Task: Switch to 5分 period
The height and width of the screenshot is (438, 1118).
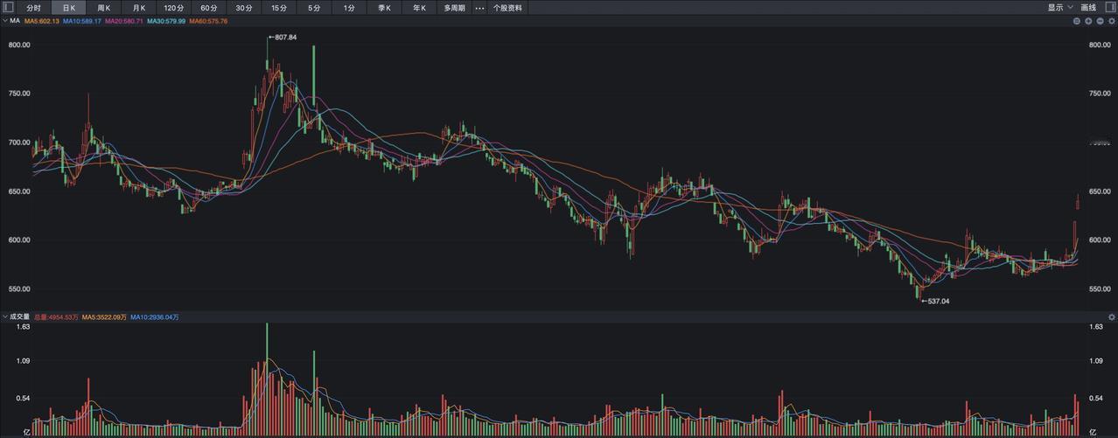Action: click(313, 7)
